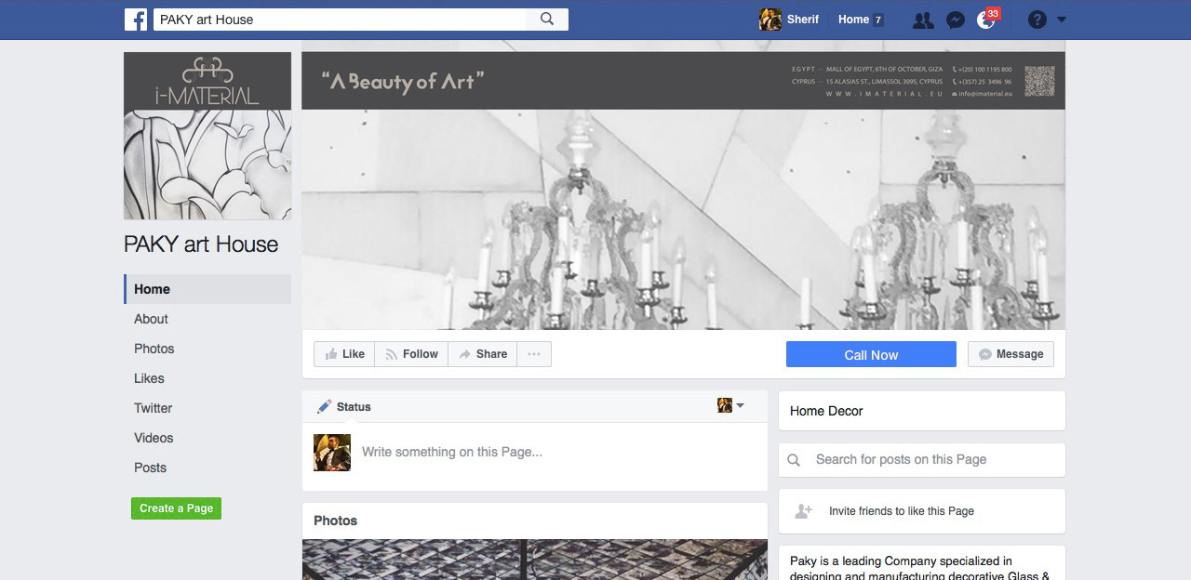
Task: Click the Follow button
Action: [x=411, y=354]
